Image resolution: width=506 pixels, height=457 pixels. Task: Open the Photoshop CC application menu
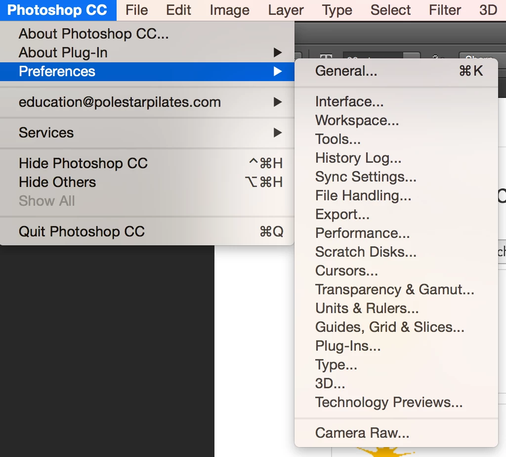[x=57, y=10]
